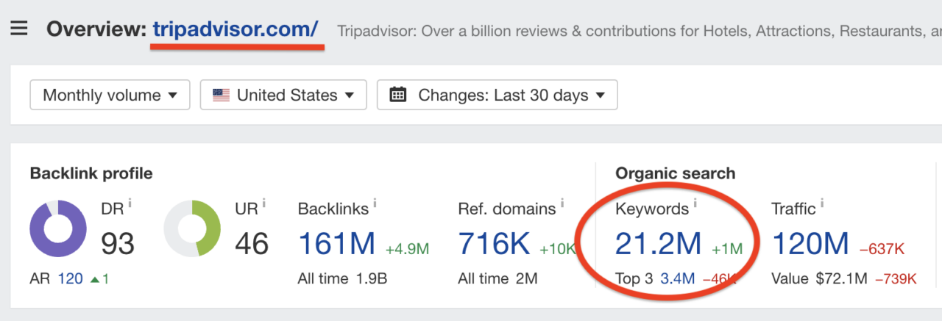Image resolution: width=942 pixels, height=321 pixels.
Task: Click the info icon beside Backlinks
Action: click(x=374, y=202)
